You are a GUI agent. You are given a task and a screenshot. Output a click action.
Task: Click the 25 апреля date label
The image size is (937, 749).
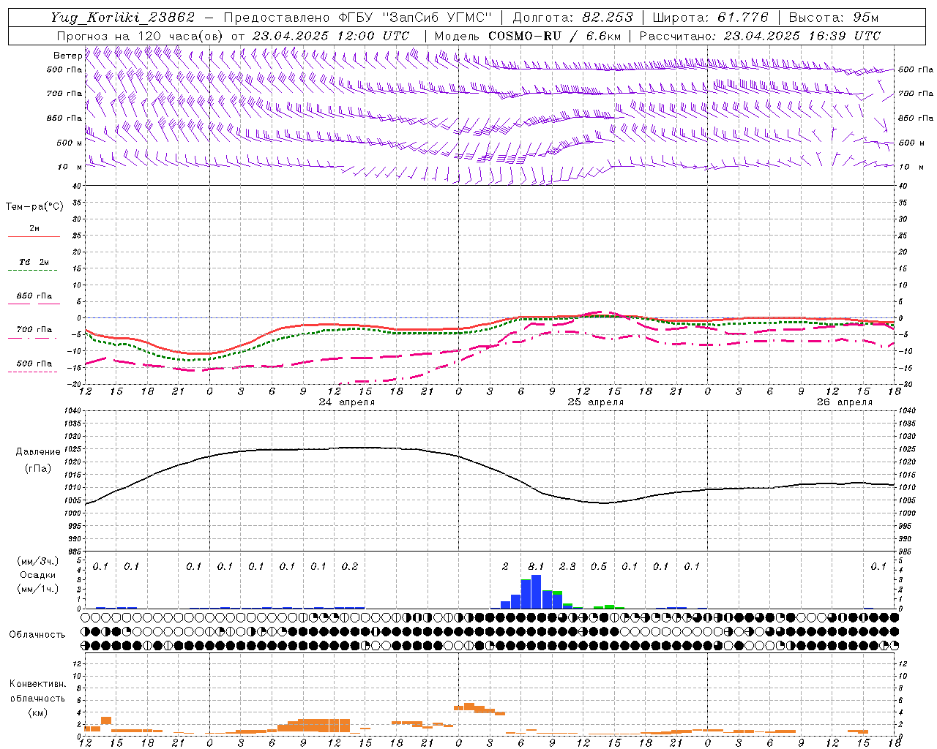tap(596, 402)
